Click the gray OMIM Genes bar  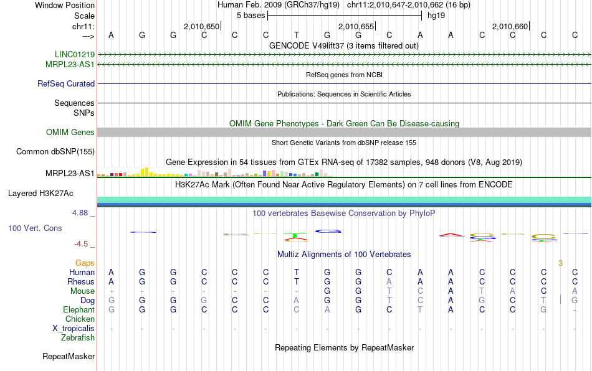pos(345,132)
